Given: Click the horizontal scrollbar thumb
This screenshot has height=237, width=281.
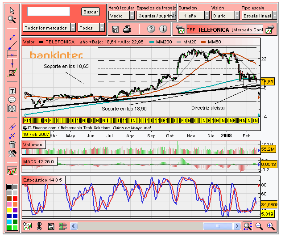Looking at the screenshot, I should pos(218,226).
